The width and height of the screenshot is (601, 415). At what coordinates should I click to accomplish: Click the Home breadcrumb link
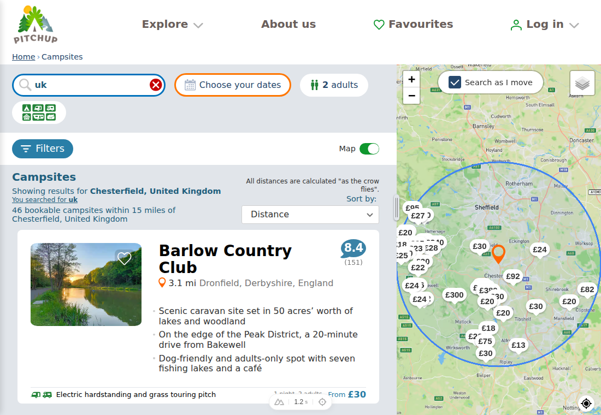(23, 57)
